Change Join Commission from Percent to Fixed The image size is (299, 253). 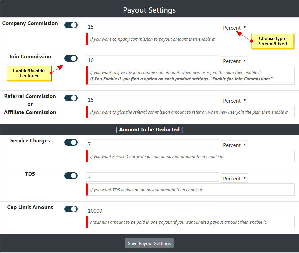pos(234,61)
